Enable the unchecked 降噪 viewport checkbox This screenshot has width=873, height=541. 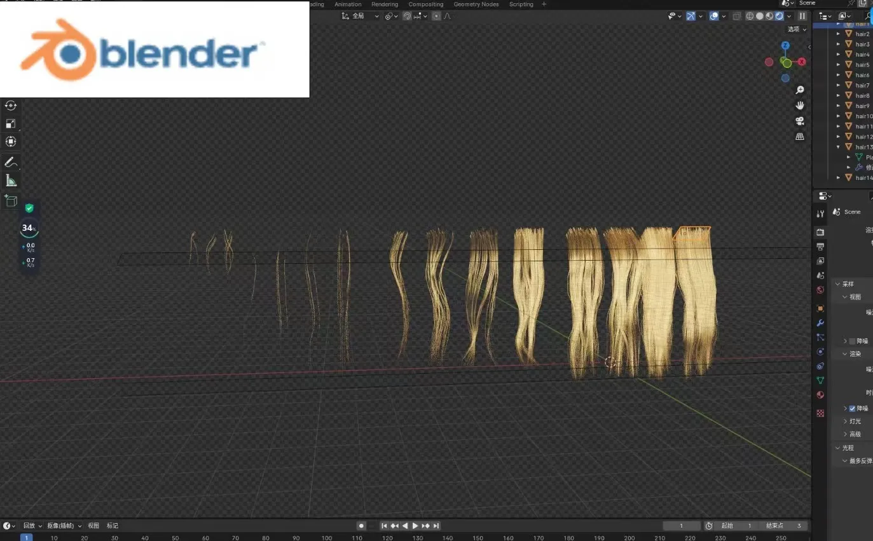[x=852, y=341]
